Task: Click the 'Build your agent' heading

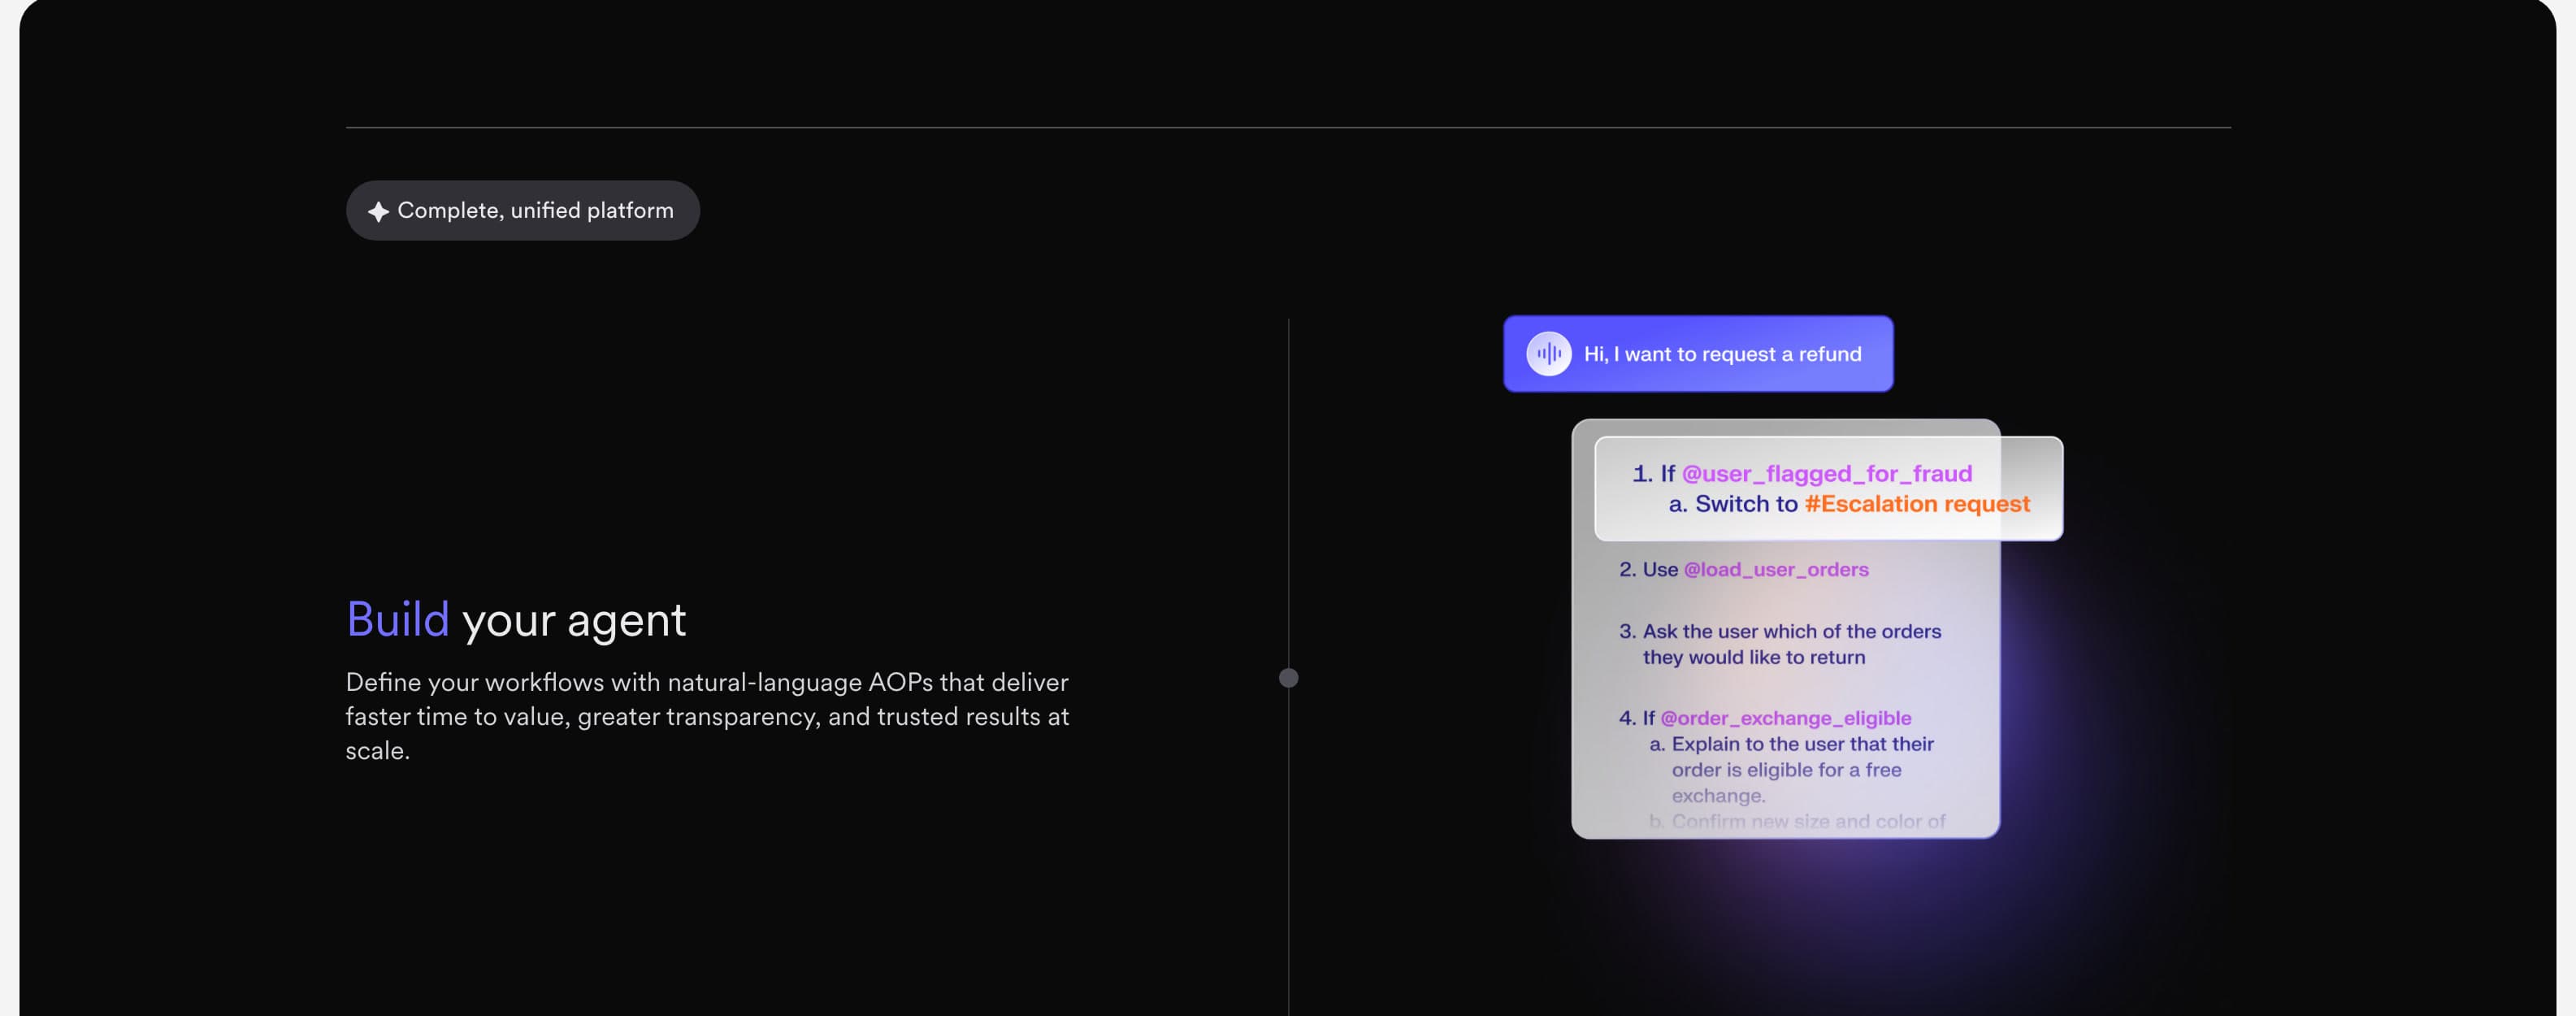Action: tap(516, 619)
